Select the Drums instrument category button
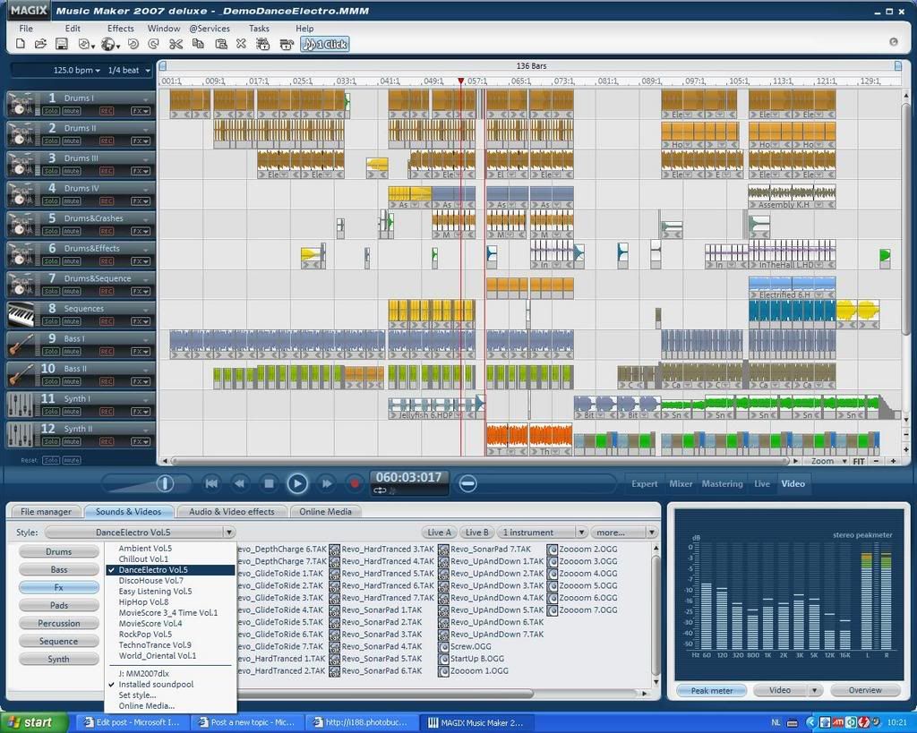This screenshot has height=733, width=917. pos(58,552)
